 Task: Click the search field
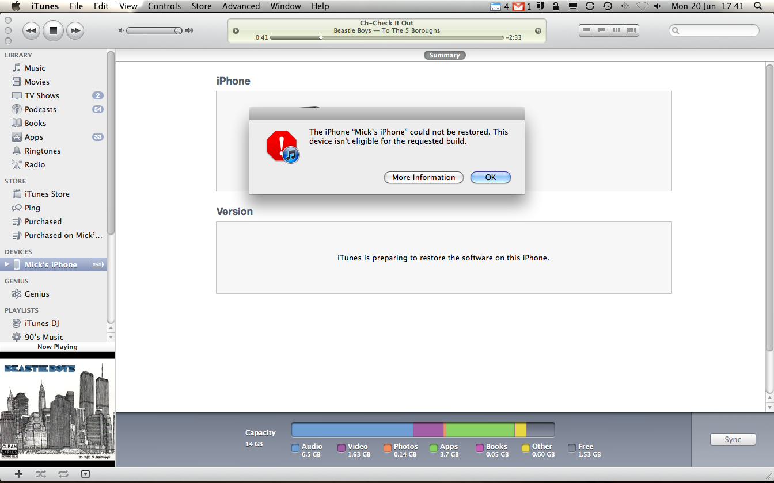(x=714, y=30)
